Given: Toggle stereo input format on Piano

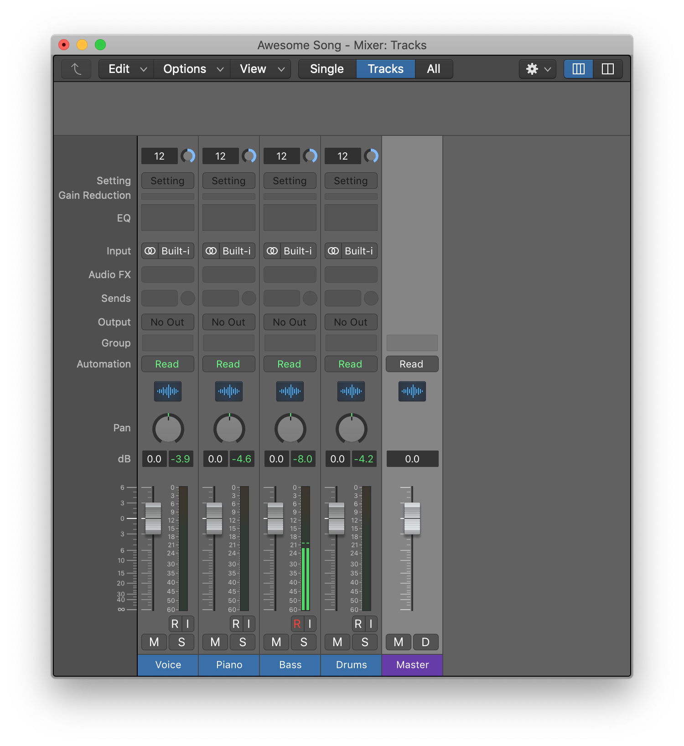Looking at the screenshot, I should coord(211,251).
